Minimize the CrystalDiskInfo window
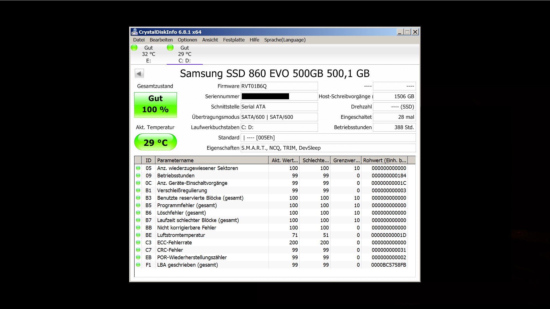The height and width of the screenshot is (309, 550). point(400,32)
